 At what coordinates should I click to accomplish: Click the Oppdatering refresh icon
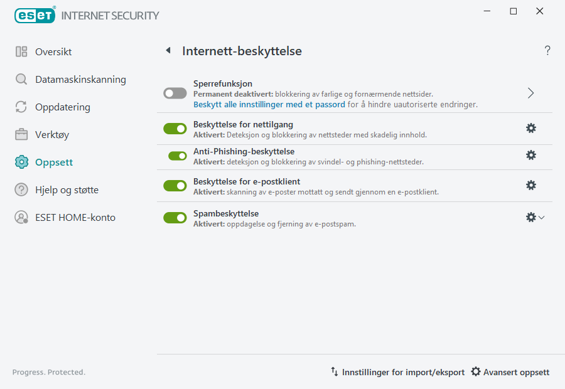pos(21,107)
